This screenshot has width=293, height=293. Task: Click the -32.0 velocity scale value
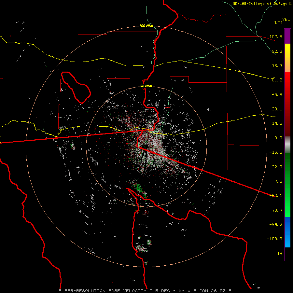click(x=276, y=167)
